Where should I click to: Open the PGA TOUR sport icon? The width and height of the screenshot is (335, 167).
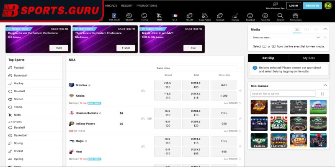[114, 17]
